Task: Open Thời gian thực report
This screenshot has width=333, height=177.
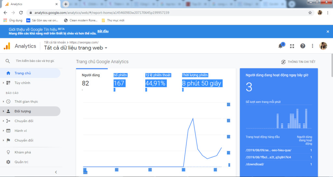Action: pyautogui.click(x=26, y=101)
